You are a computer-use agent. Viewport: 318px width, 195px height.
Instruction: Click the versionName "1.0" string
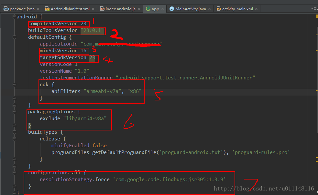point(82,71)
